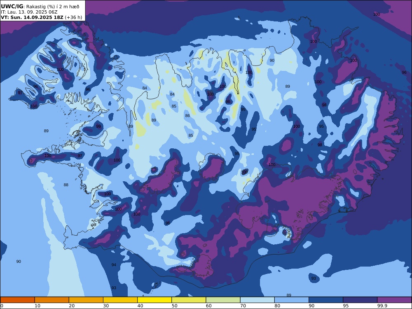
Task: Click the 70–80 light blue legend swatch
Action: tap(257, 300)
